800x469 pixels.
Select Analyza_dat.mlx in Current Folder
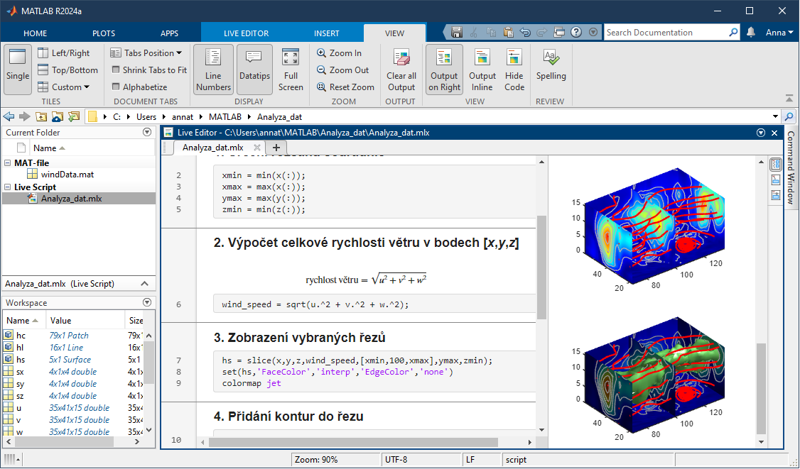[79, 198]
